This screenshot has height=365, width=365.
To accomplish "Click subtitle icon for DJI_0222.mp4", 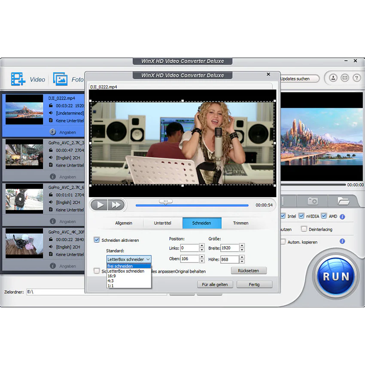I will point(51,120).
